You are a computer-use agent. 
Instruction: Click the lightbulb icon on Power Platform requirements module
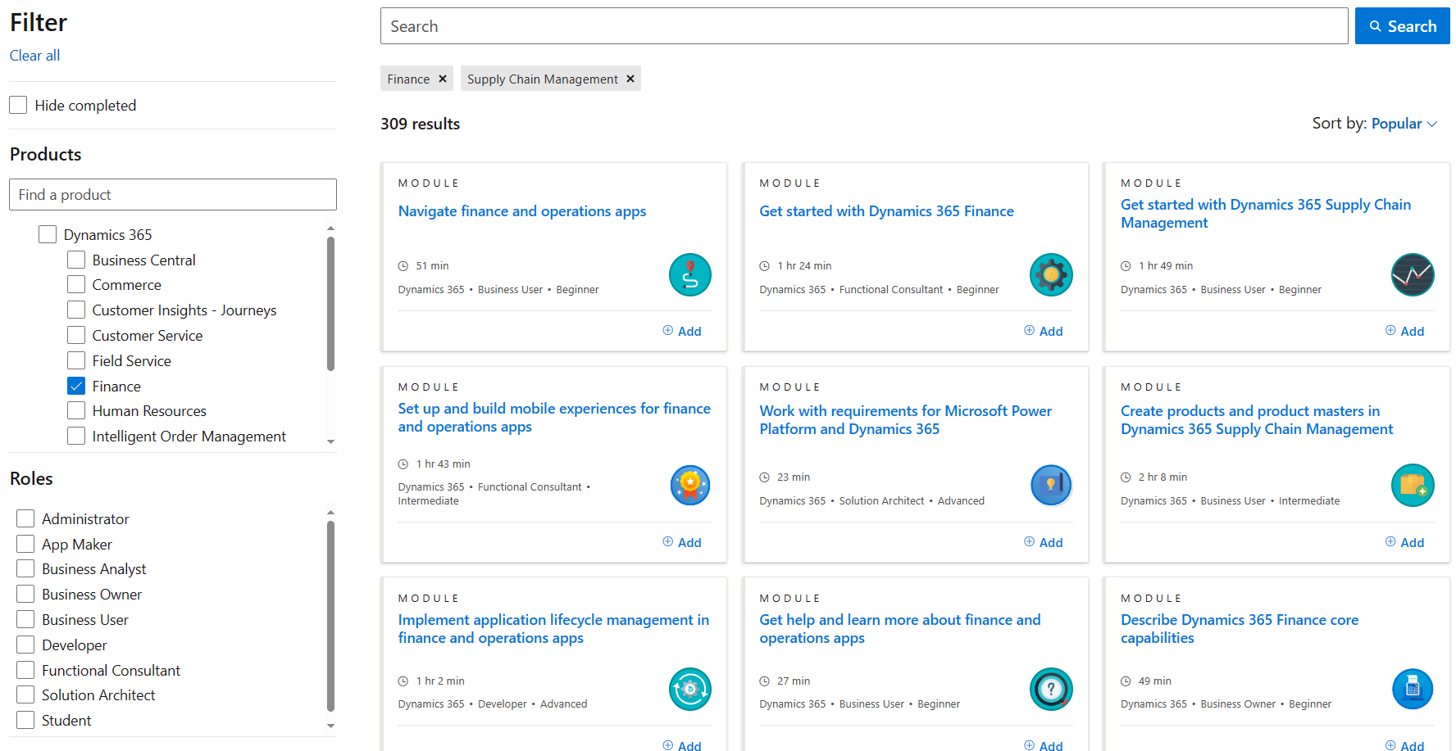[1051, 485]
